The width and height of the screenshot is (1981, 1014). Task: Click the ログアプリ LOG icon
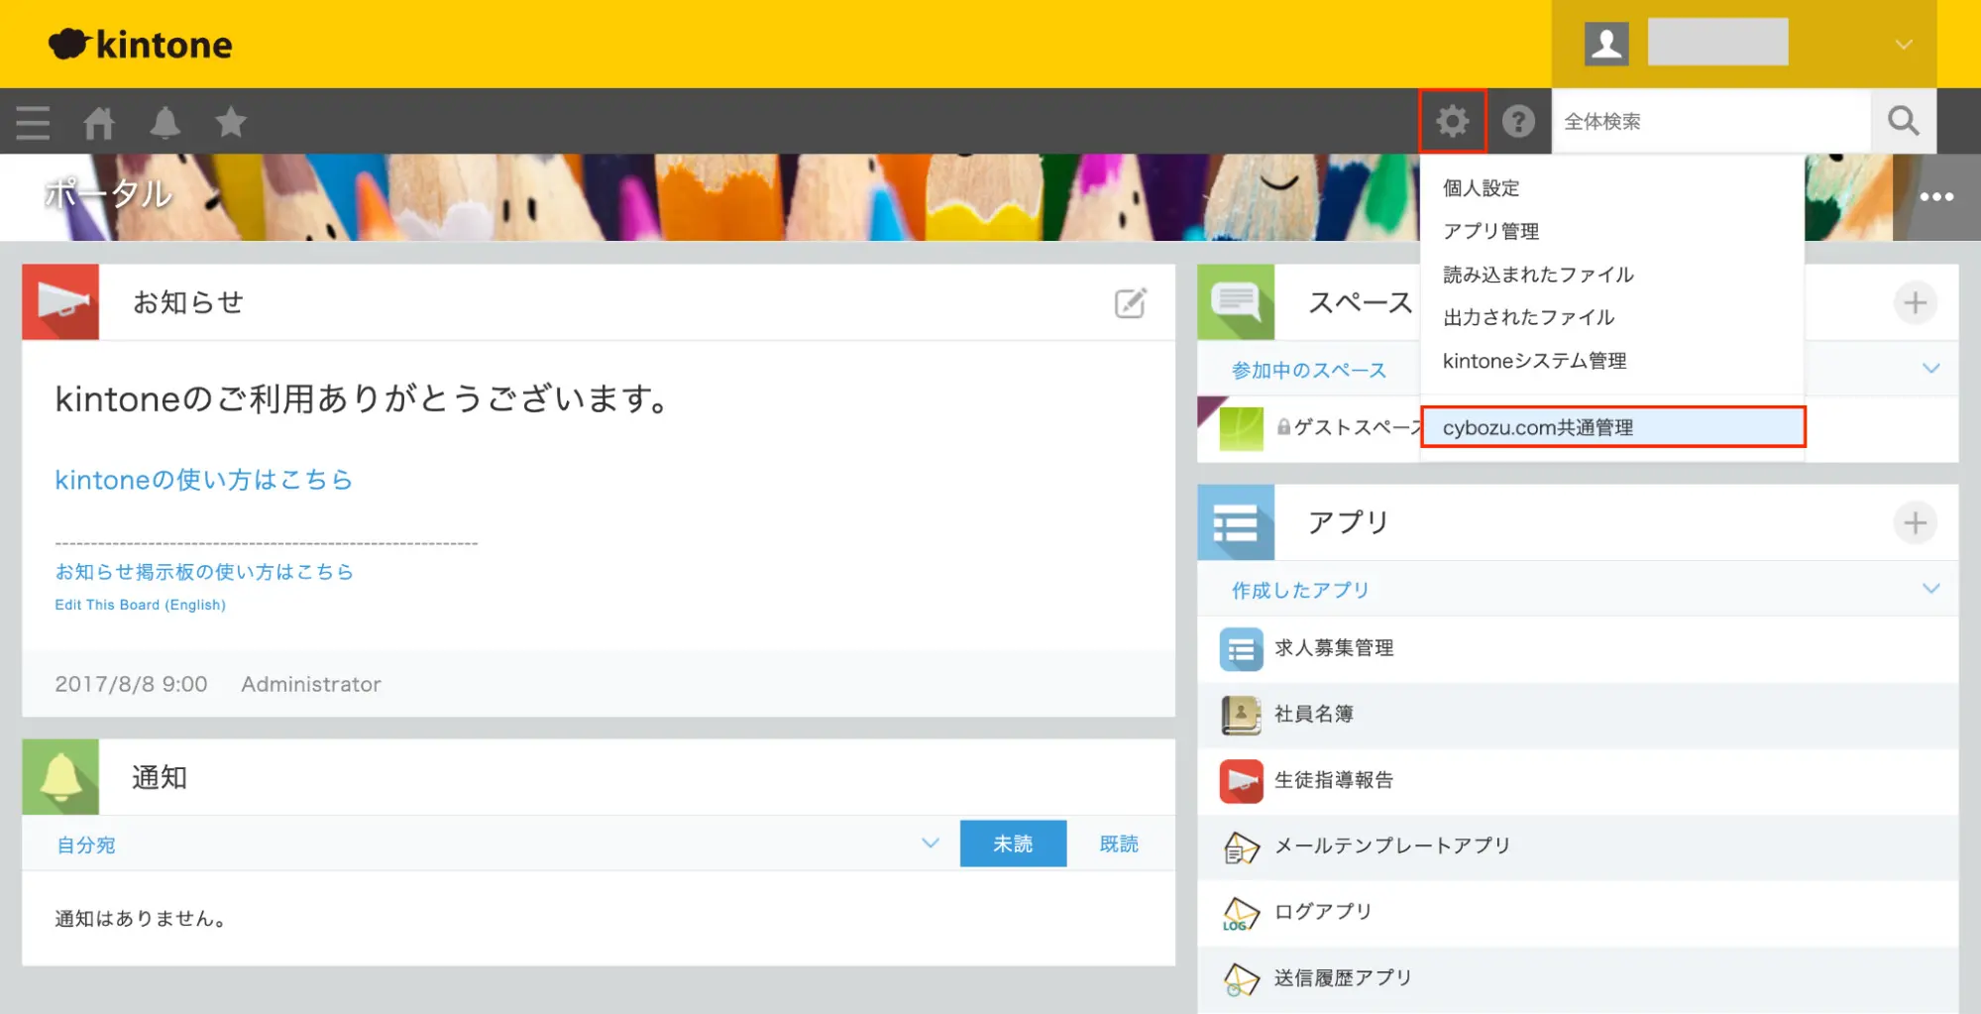(1241, 912)
